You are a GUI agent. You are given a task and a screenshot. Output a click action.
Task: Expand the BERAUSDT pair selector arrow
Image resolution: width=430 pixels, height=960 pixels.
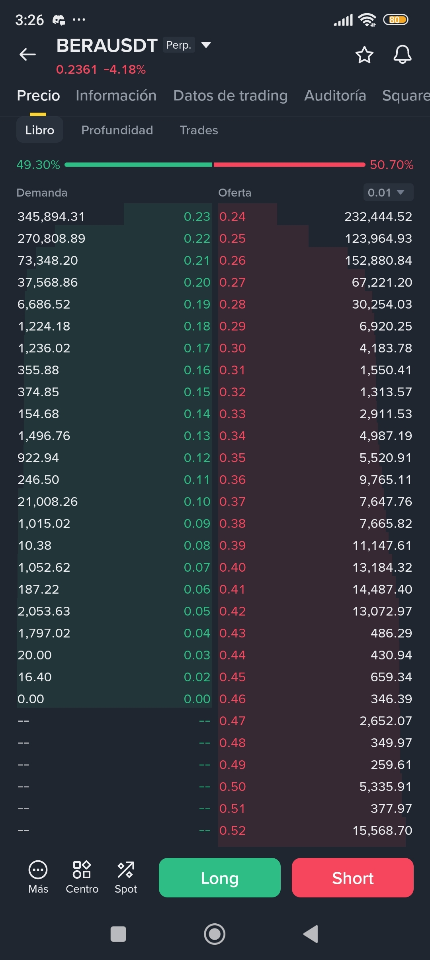(206, 45)
